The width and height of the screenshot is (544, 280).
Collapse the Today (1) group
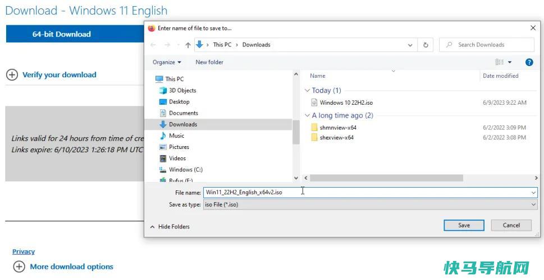click(307, 90)
